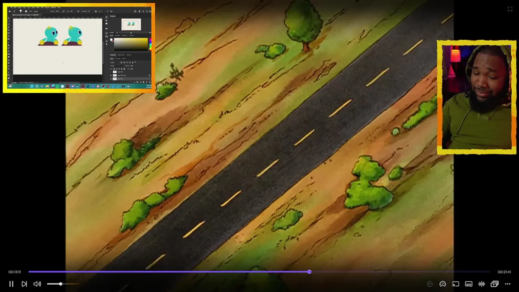
Task: Pause the video playback
Action: click(11, 284)
